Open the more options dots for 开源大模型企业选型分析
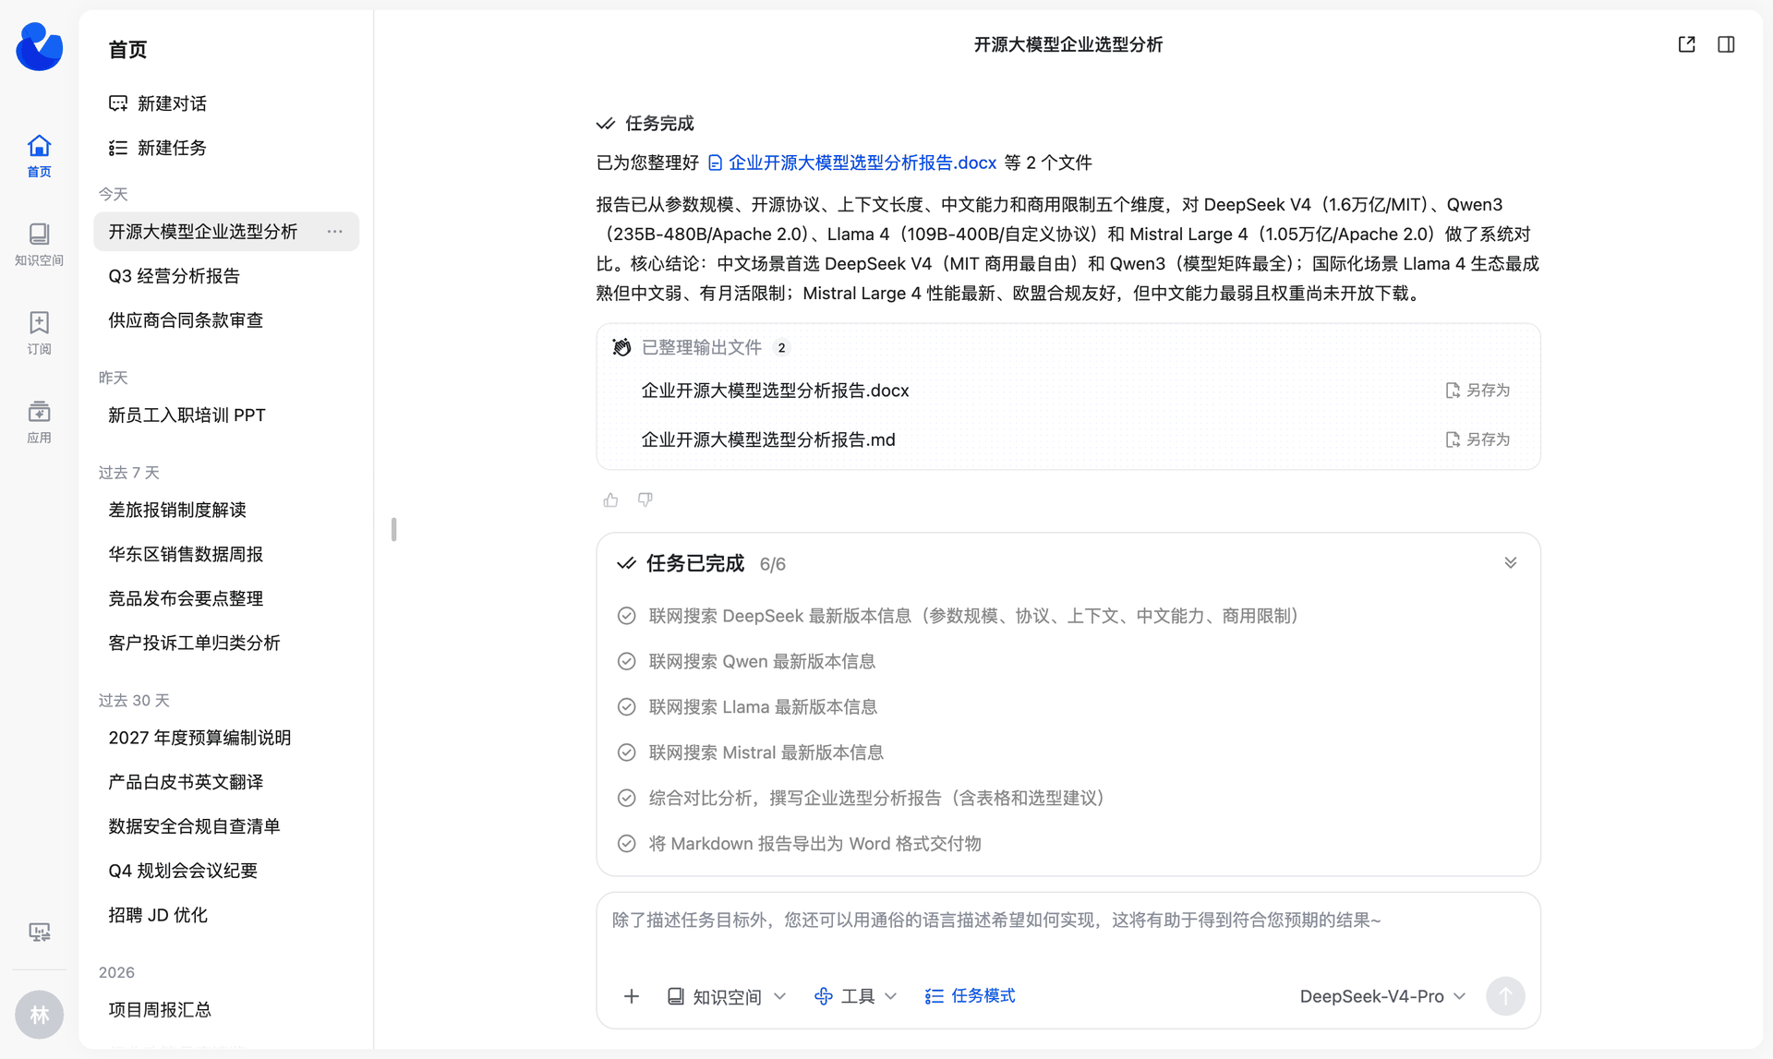 click(x=334, y=232)
